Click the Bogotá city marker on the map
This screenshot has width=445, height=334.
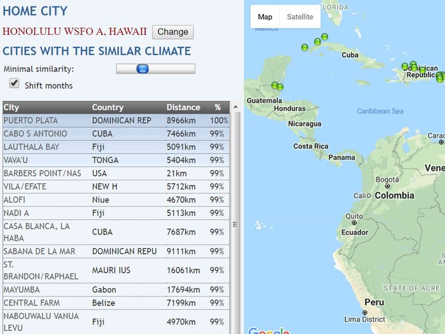(387, 186)
